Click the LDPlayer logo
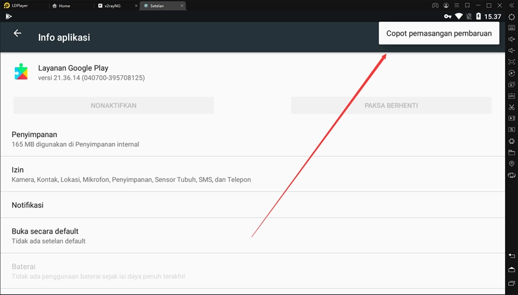Screen dimensions: 518x295 [x=7, y=6]
